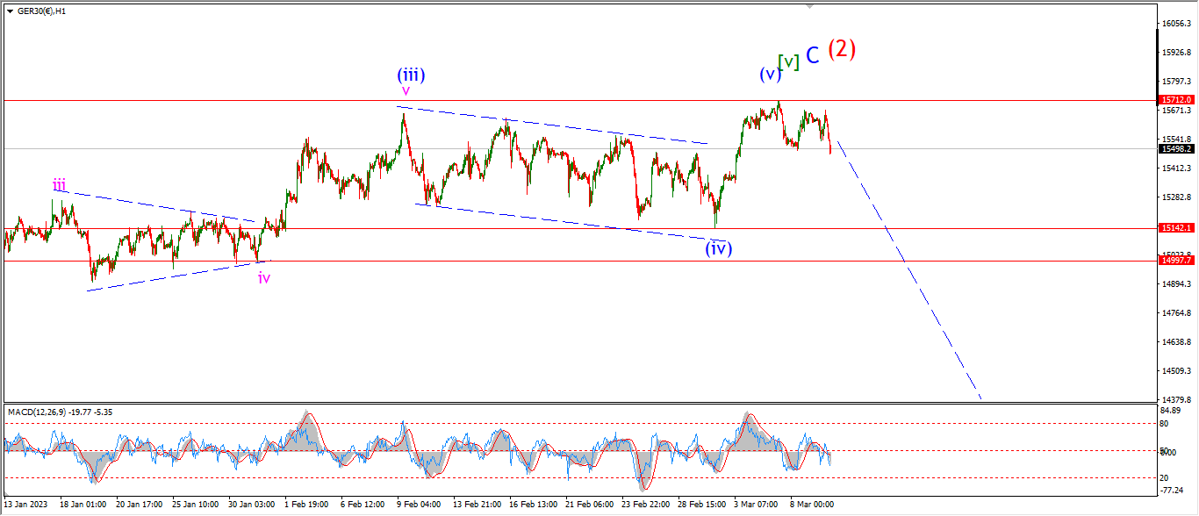This screenshot has height=516, width=1199.
Task: Click the GER30(€),H1 chart title
Action: pos(41,11)
